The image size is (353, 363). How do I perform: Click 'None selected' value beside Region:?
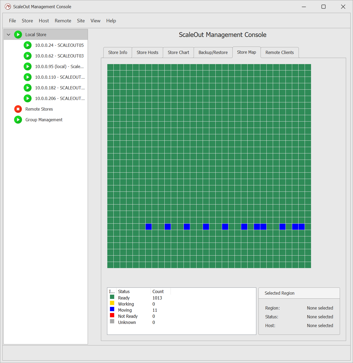coord(320,308)
